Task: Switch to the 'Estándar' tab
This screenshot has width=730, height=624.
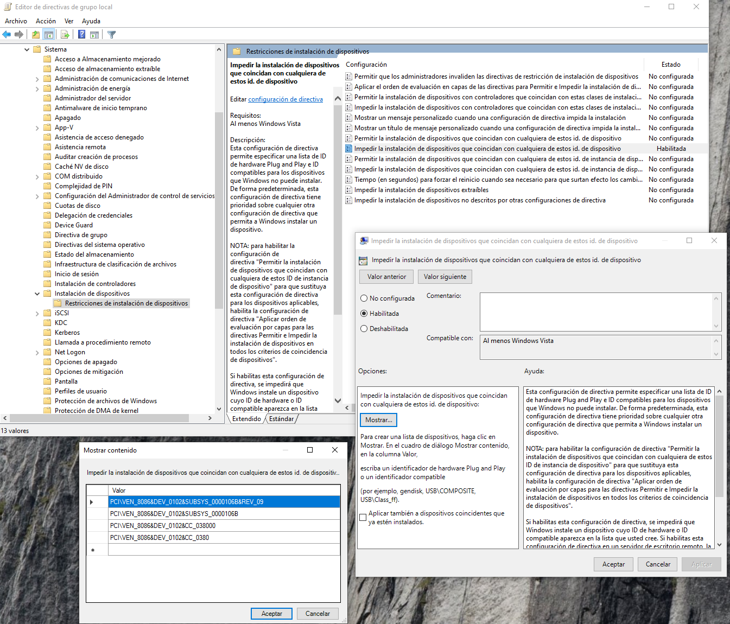Action: (x=281, y=419)
